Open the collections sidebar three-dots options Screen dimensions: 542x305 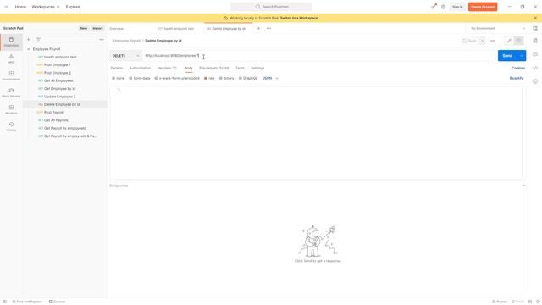102,40
